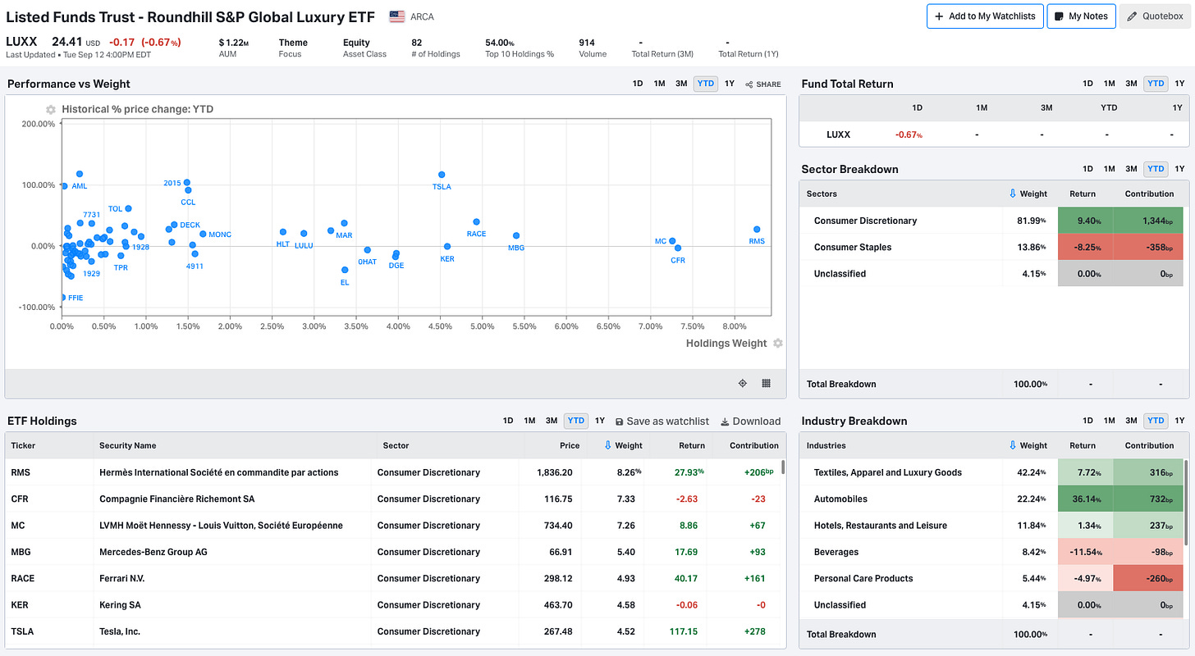Click the CFR data point on the chart
Screen dimensions: 1195x656
point(678,248)
